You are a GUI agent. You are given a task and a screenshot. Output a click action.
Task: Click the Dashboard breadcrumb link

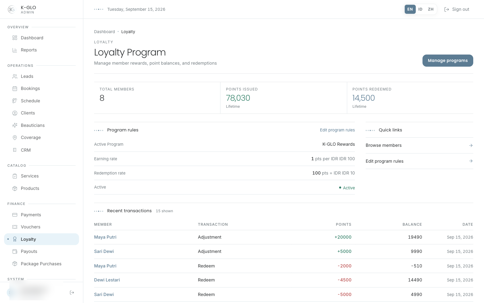pyautogui.click(x=104, y=32)
